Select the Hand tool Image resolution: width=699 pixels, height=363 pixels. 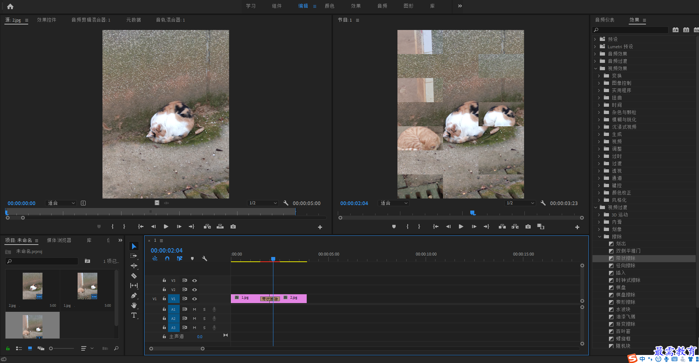(134, 305)
